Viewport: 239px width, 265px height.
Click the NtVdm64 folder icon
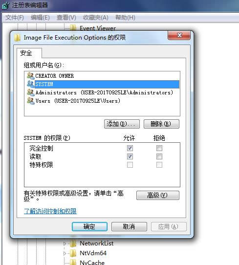73,253
